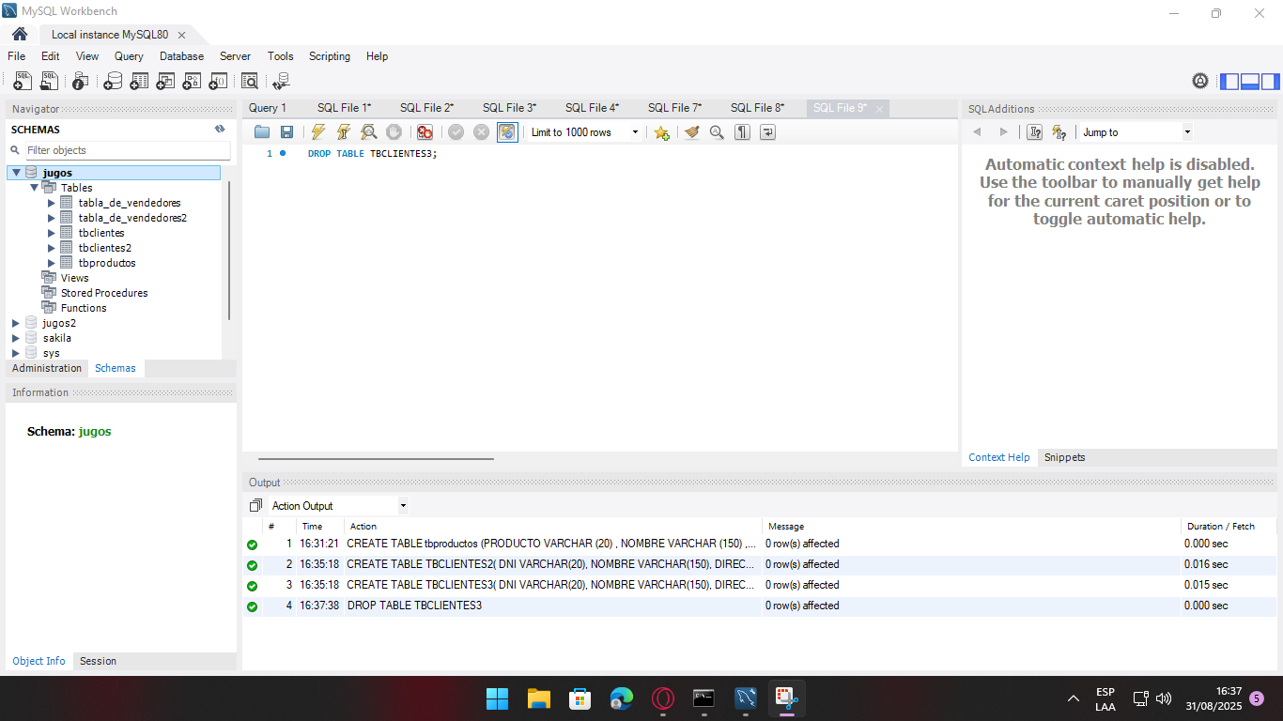
Task: Collapse the Tables folder
Action: tap(34, 188)
